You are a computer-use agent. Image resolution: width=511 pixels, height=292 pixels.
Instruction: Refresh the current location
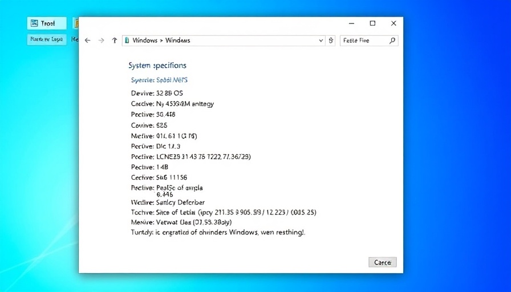point(331,40)
